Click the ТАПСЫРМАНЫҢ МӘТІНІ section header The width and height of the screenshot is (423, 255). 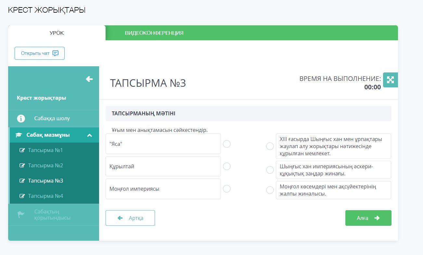(249, 113)
